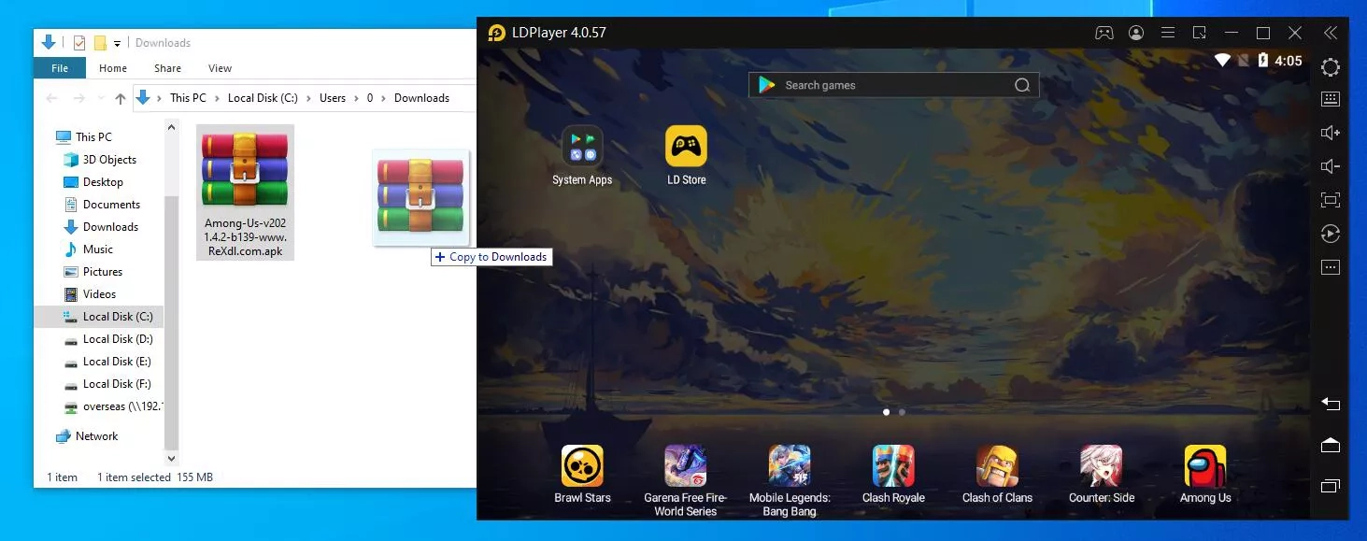Collapse the LDPlayer sidebar with double chevron
The width and height of the screenshot is (1367, 541).
coord(1331,33)
